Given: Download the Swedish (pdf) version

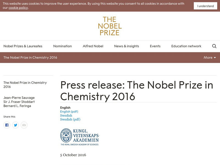Looking at the screenshot, I should click(x=70, y=119).
